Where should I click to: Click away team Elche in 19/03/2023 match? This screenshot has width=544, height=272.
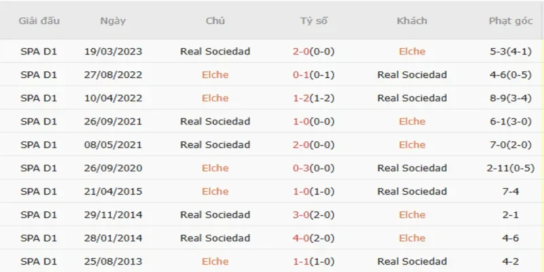click(x=412, y=51)
